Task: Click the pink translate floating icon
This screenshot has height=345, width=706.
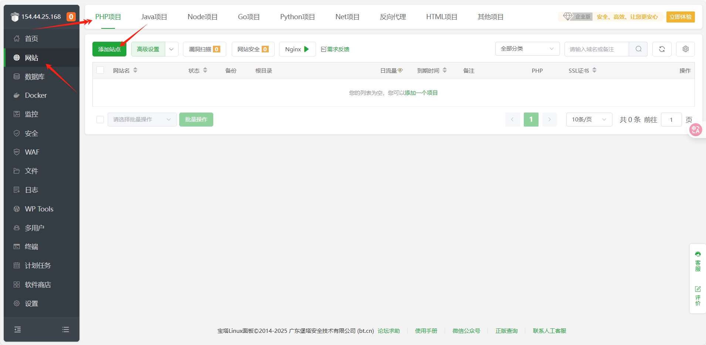Action: point(695,130)
